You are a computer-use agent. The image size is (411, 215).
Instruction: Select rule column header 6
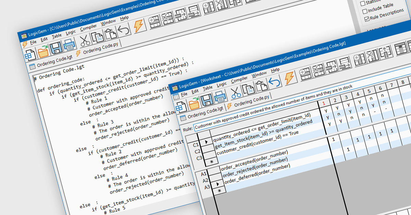(380, 88)
